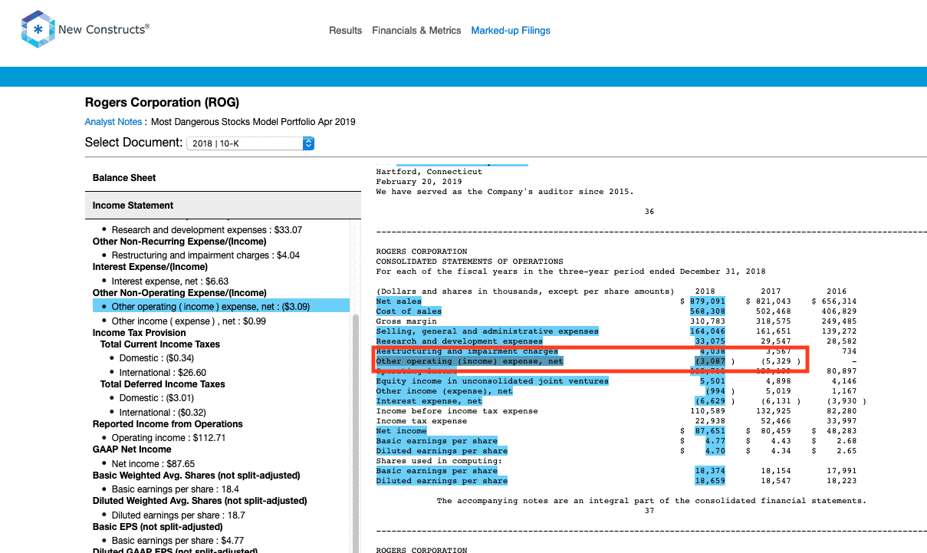Click the highlighted 164,046 value
The height and width of the screenshot is (553, 927).
tap(707, 331)
